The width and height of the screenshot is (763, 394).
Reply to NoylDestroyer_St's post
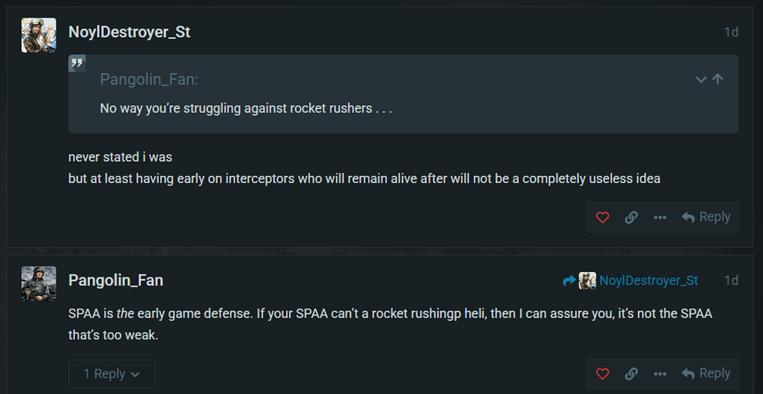[x=707, y=217]
